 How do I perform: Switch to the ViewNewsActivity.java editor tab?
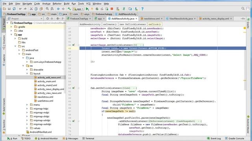[181, 18]
